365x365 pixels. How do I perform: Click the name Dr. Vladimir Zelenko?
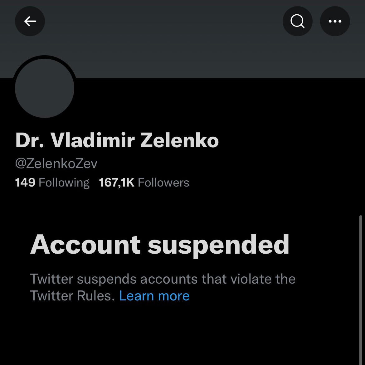coord(117,140)
